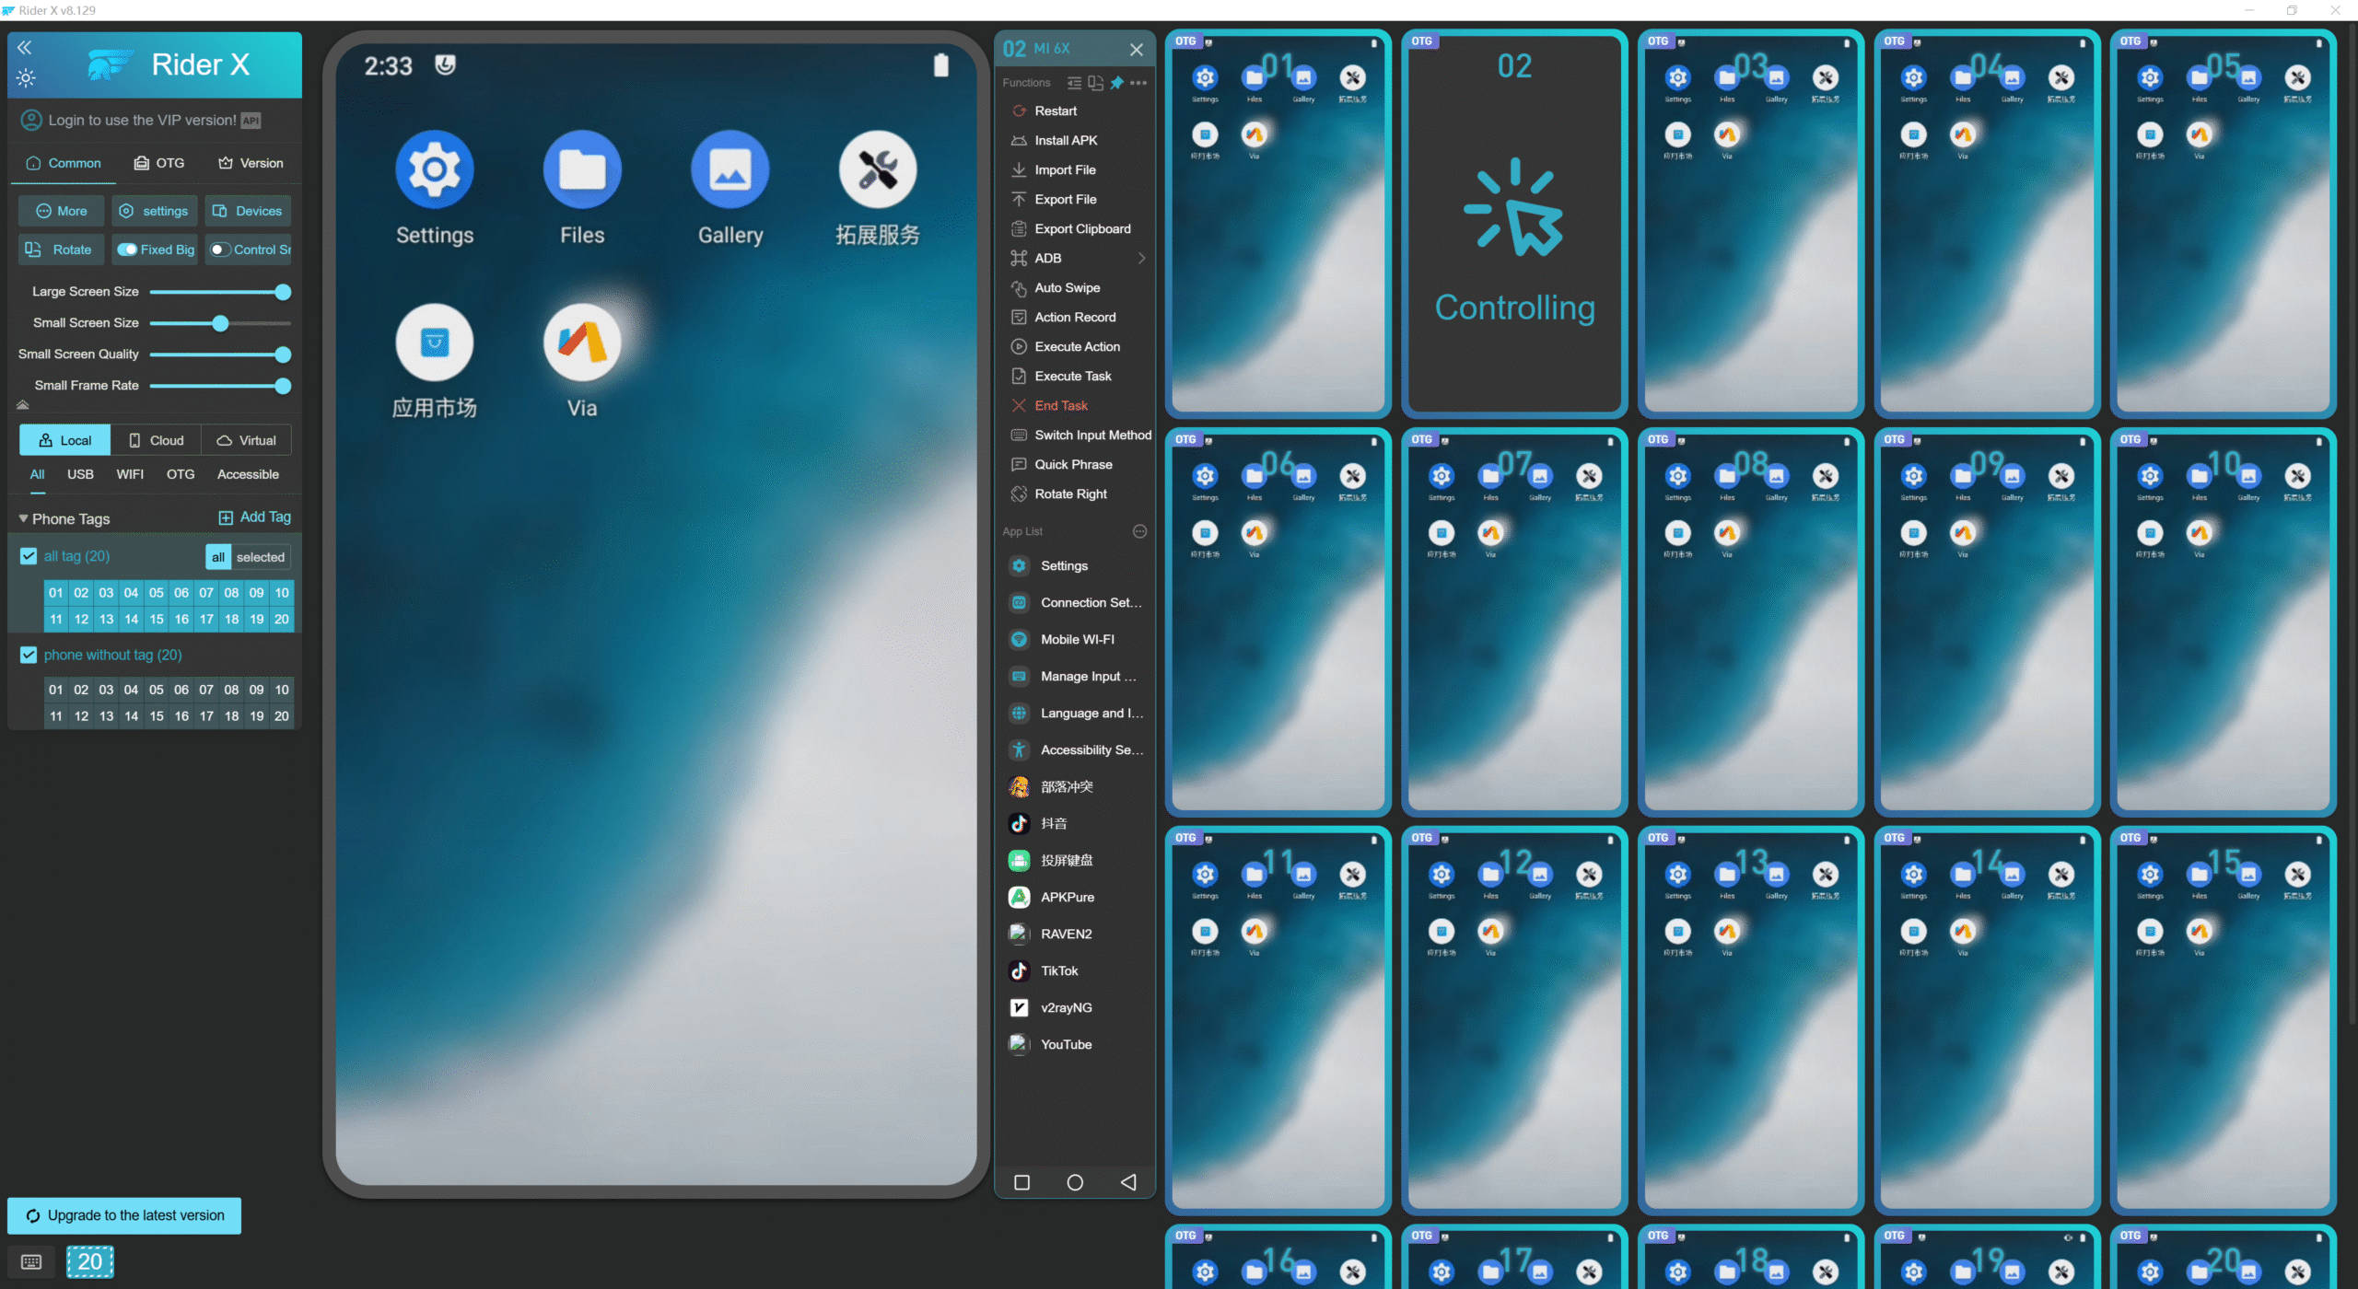Click the Devices button
The height and width of the screenshot is (1289, 2358).
tap(248, 211)
